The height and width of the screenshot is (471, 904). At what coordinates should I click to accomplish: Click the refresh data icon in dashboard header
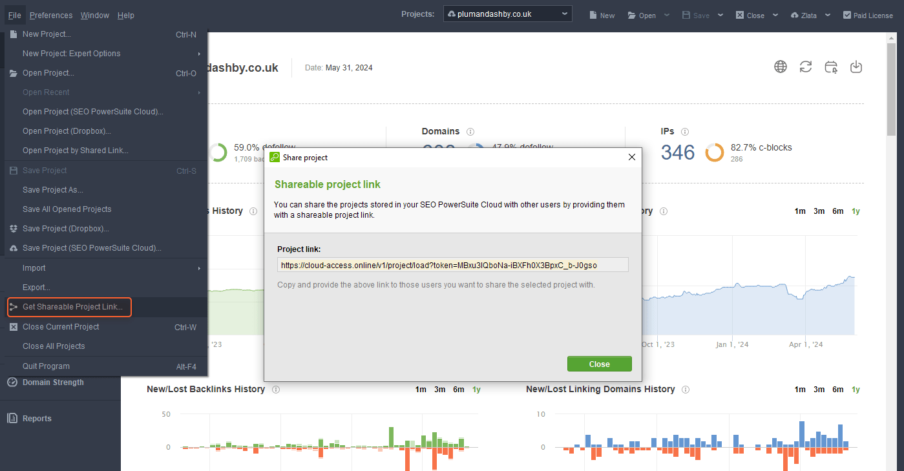pos(806,67)
